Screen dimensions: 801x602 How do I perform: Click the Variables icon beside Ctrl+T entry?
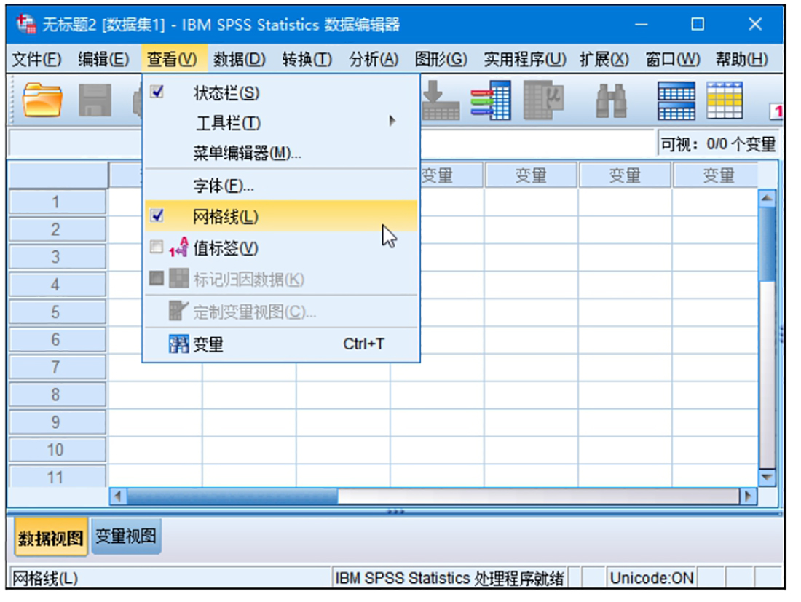click(179, 344)
